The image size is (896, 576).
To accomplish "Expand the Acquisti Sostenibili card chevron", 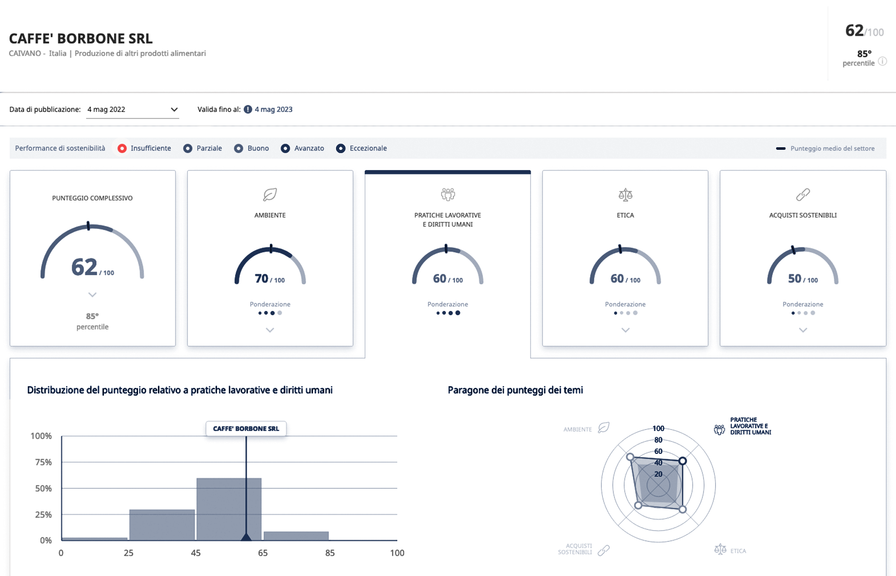I will tap(803, 330).
